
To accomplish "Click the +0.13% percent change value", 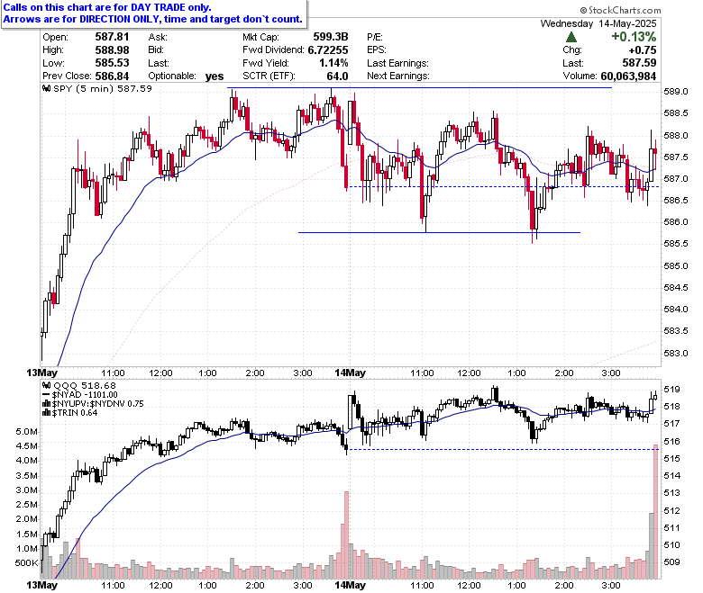I will click(x=634, y=37).
